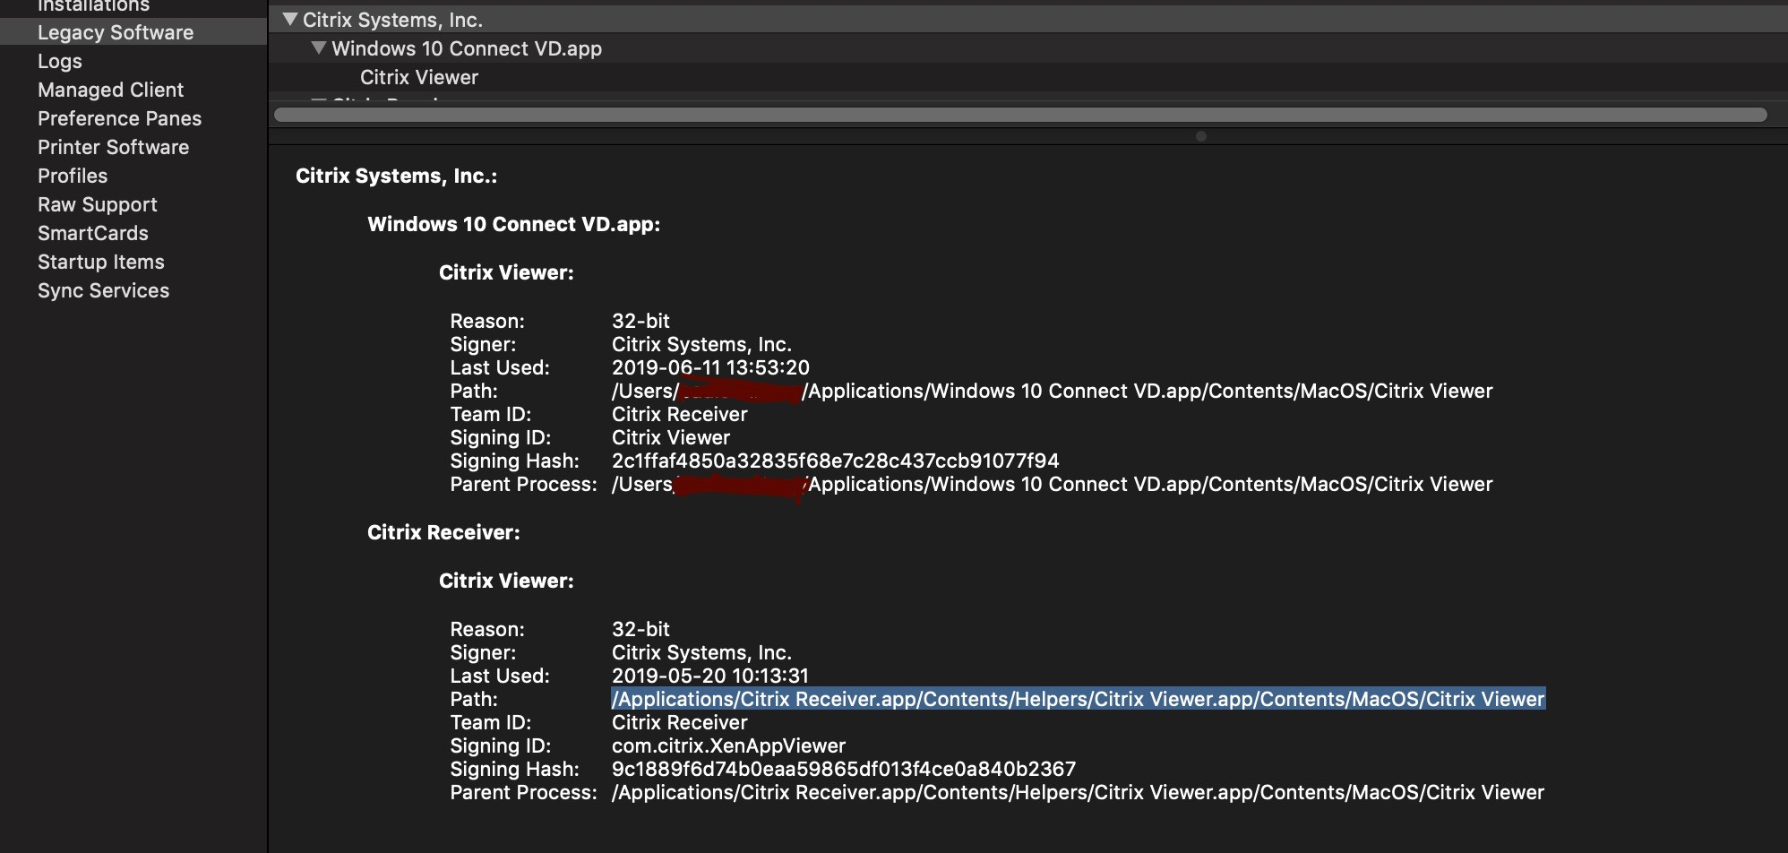1788x853 pixels.
Task: Click the highlighted Citrix Receiver.app path value
Action: (1079, 699)
